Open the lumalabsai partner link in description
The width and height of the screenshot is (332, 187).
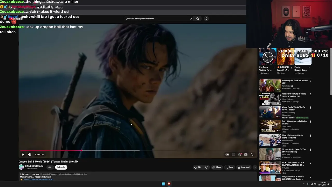pos(38,179)
